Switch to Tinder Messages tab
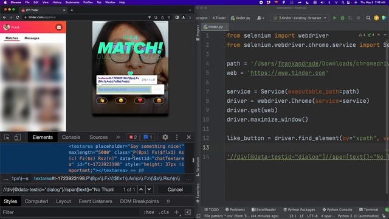Viewport: 389px width, 219px height. (x=32, y=38)
